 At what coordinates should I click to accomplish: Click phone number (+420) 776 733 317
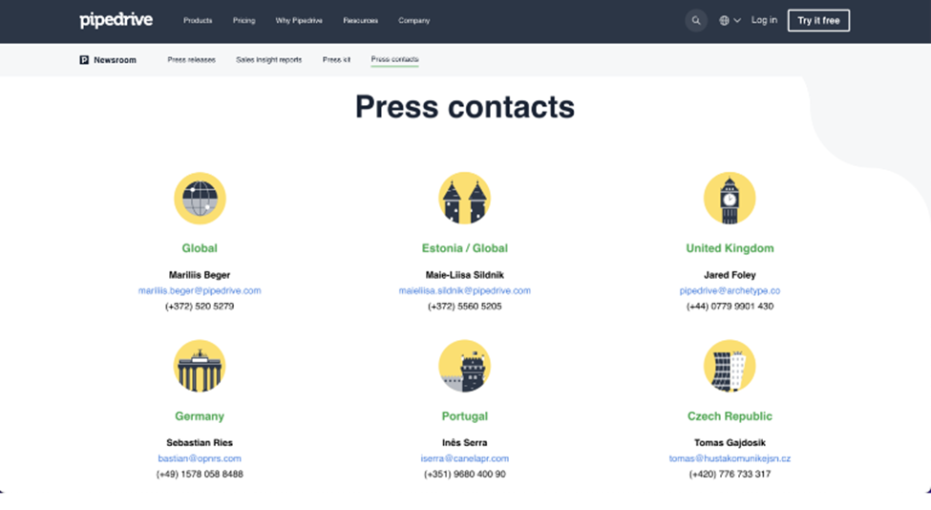tap(730, 474)
